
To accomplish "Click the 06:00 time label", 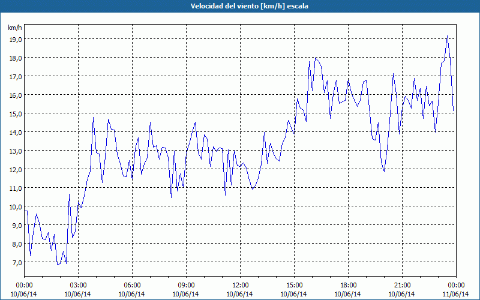I will (x=132, y=286).
